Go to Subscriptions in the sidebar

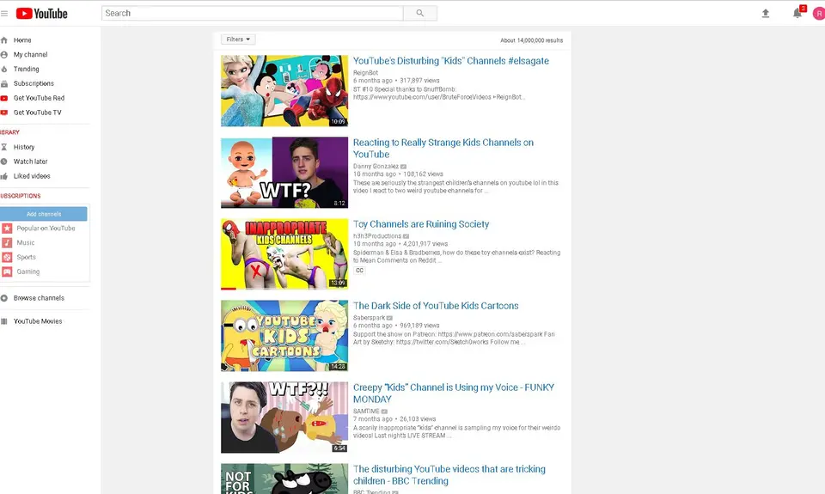click(x=34, y=83)
